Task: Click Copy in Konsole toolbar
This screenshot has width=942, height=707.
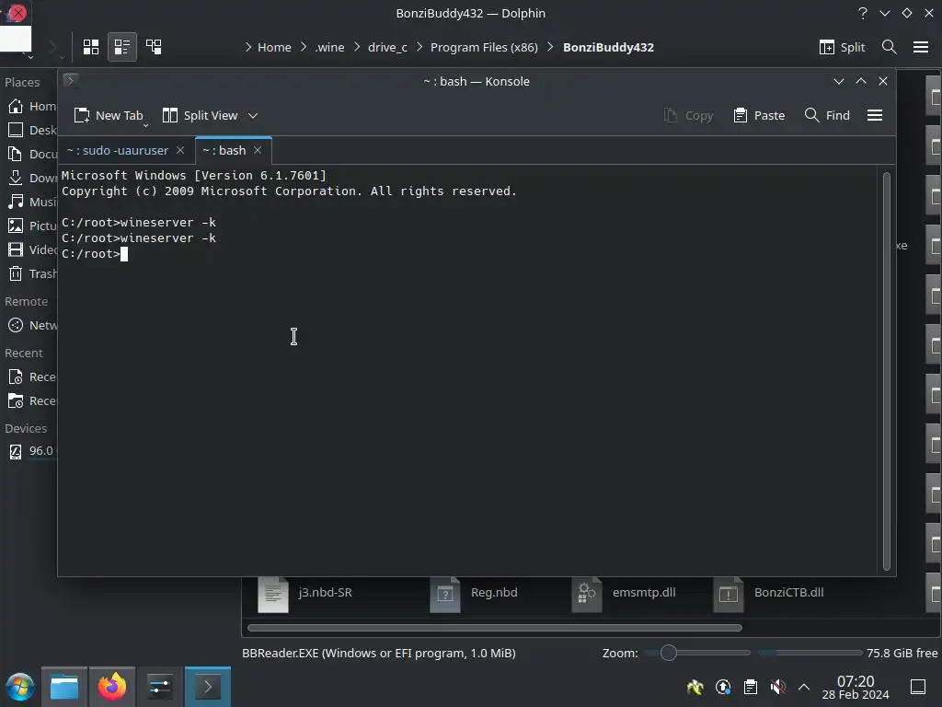Action: [688, 115]
